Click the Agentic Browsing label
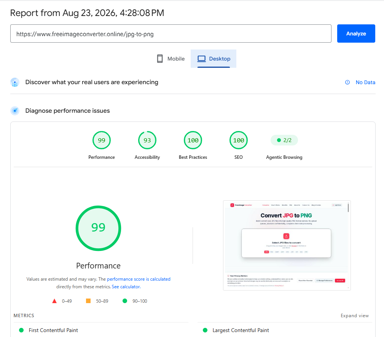Screen dimensions: 384x337 284,157
